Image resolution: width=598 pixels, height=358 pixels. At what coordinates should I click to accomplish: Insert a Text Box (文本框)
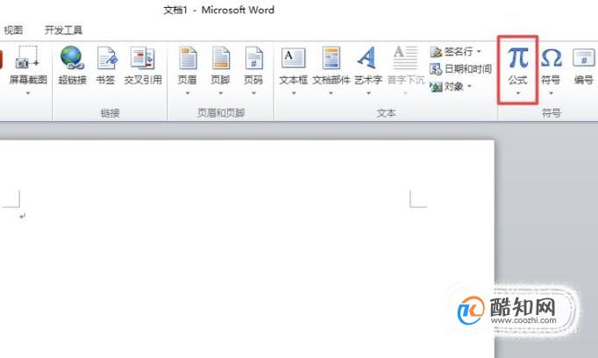[x=293, y=58]
